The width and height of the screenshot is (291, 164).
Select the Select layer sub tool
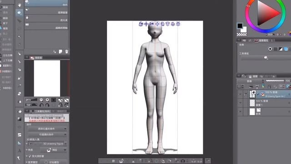[x=46, y=11]
